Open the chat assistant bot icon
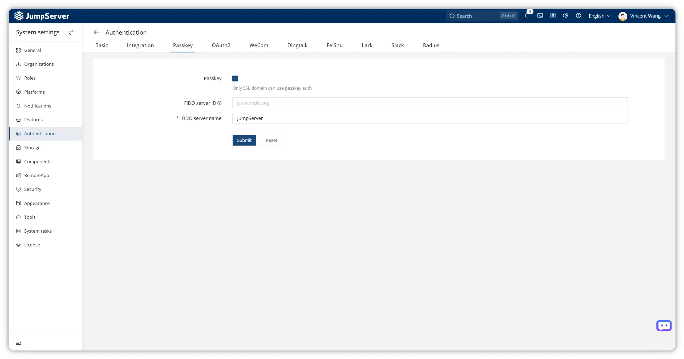The width and height of the screenshot is (684, 359). [x=664, y=326]
